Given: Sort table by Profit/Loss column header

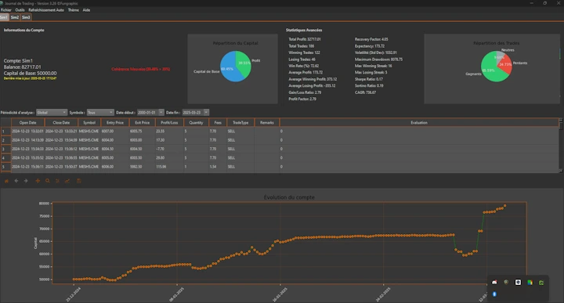Looking at the screenshot, I should point(169,123).
